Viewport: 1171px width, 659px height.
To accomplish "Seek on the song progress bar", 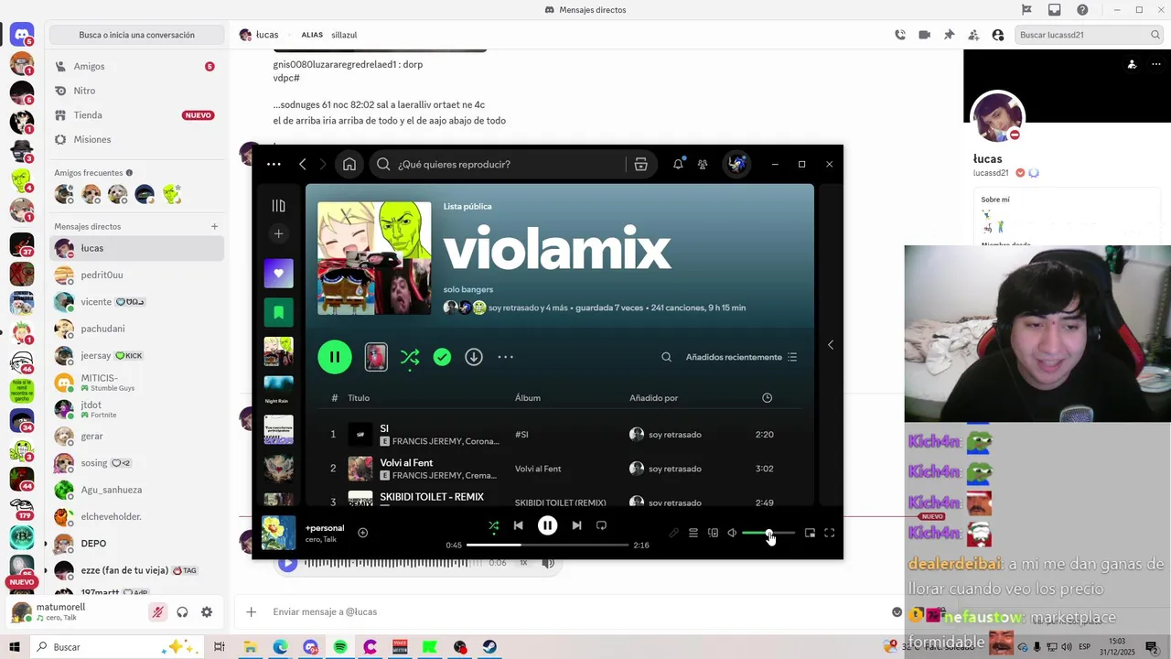I will [547, 546].
